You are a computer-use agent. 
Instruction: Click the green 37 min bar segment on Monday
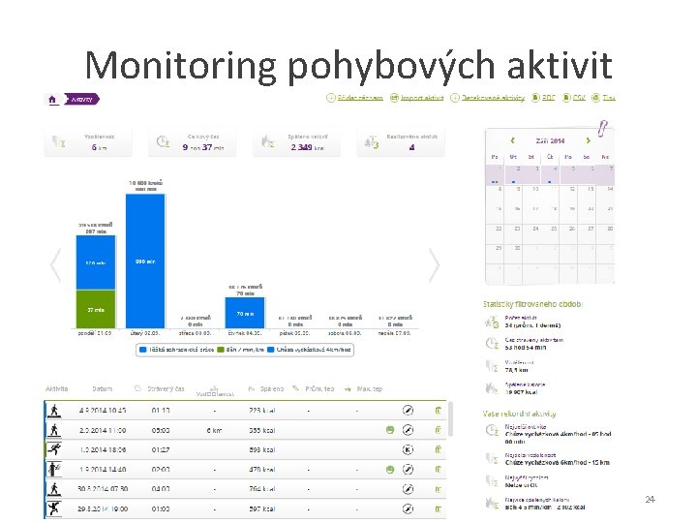coord(96,309)
